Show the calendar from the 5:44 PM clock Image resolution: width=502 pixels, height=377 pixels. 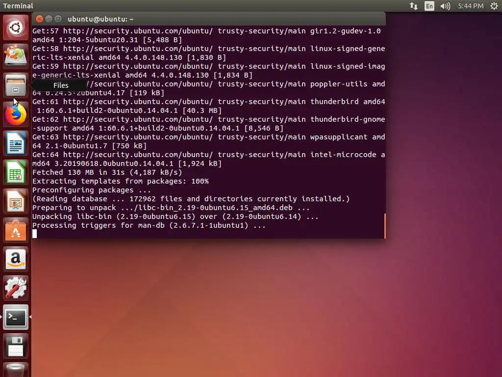471,6
